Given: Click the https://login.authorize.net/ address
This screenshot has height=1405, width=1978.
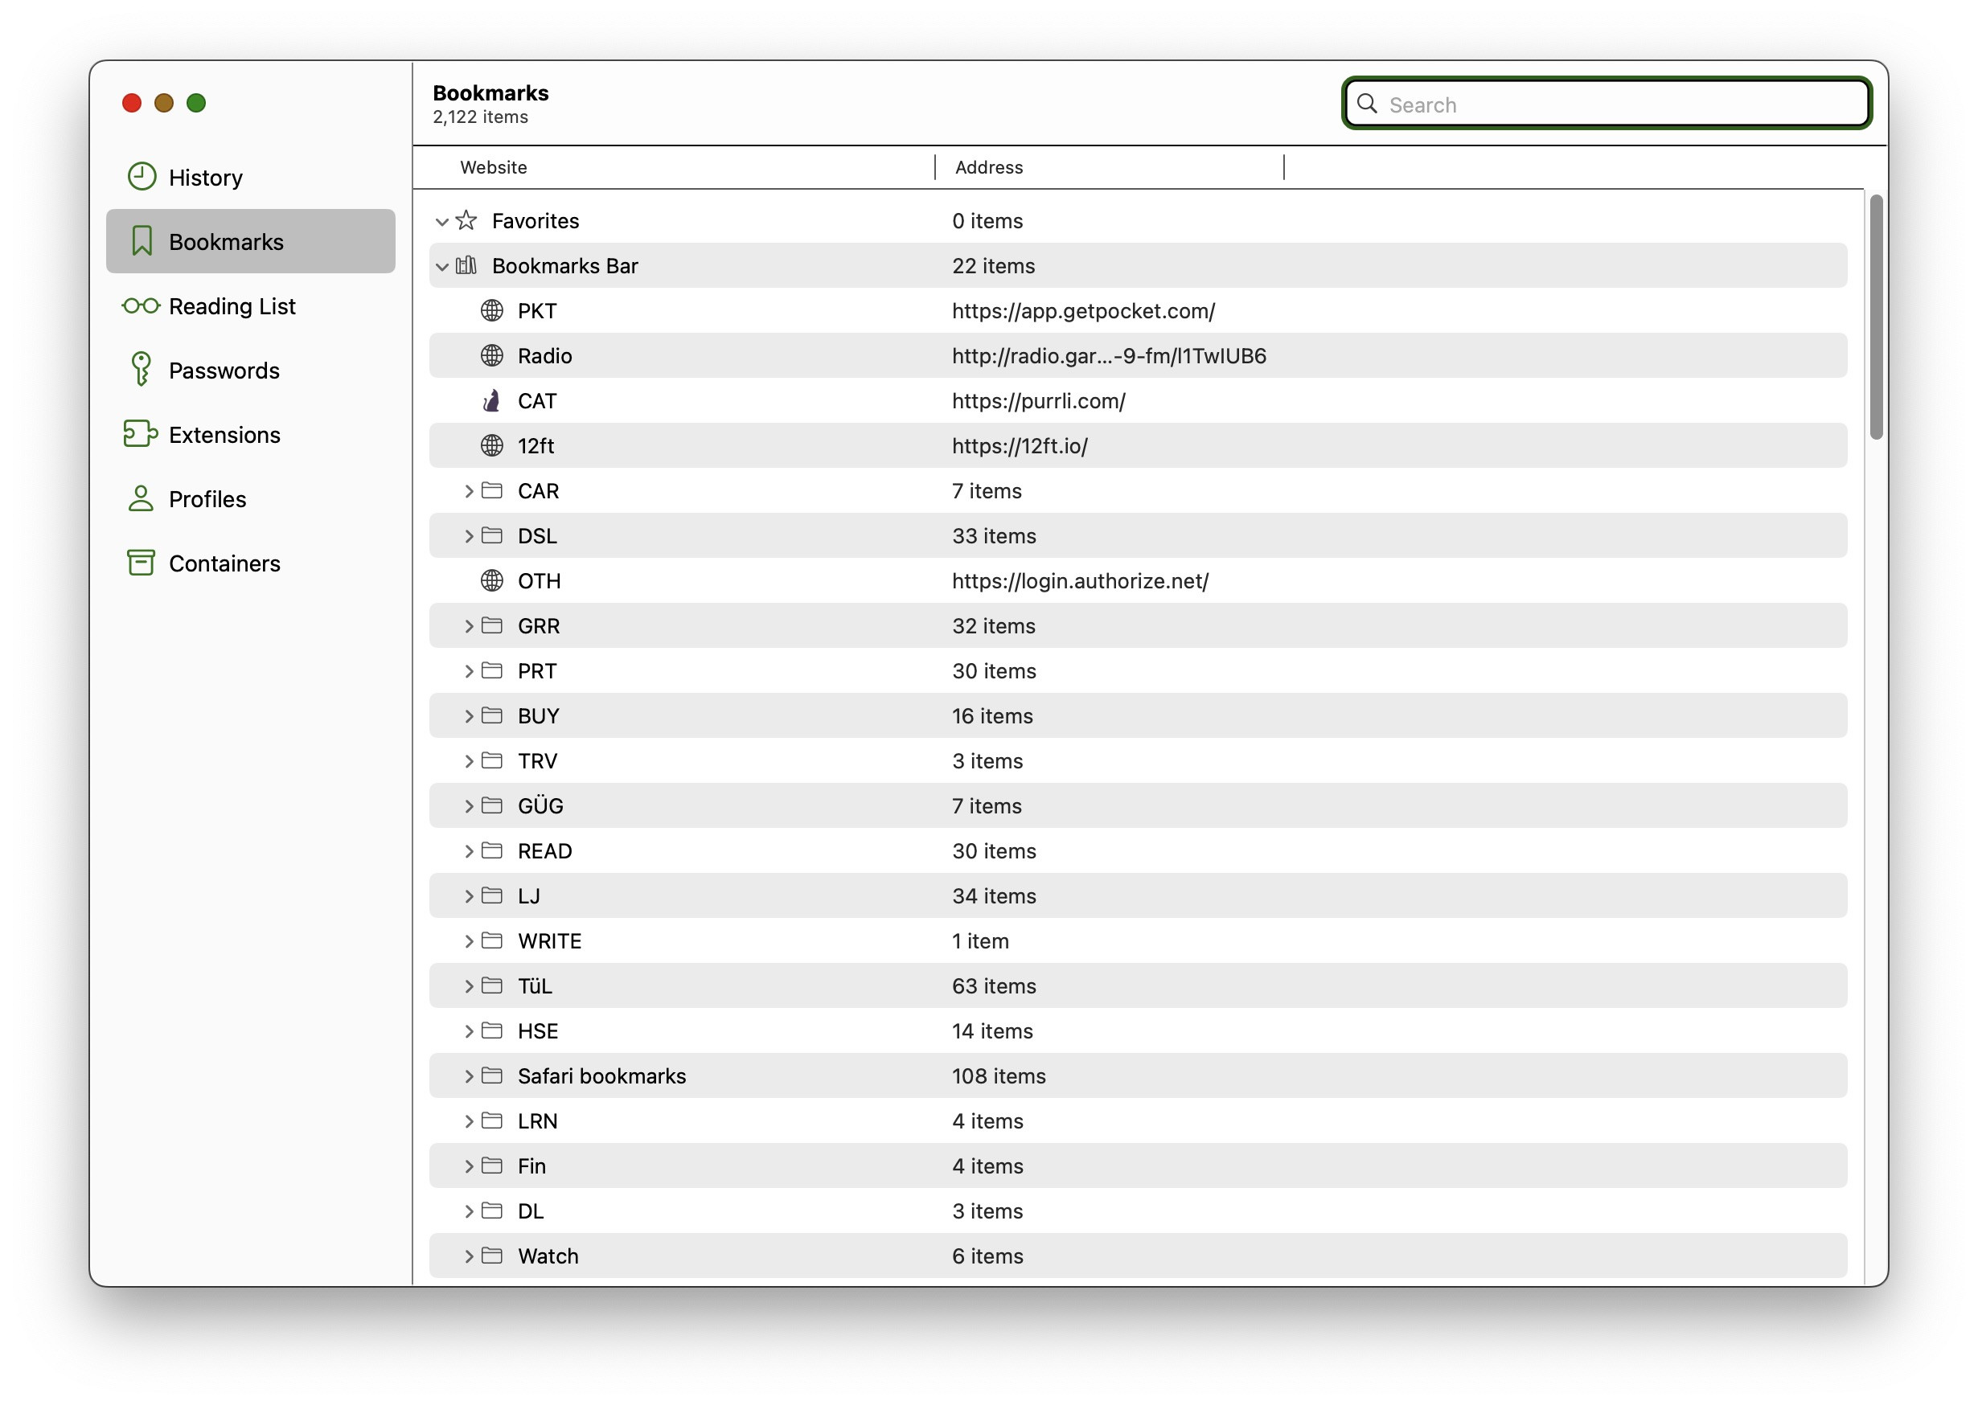Looking at the screenshot, I should pos(1080,580).
